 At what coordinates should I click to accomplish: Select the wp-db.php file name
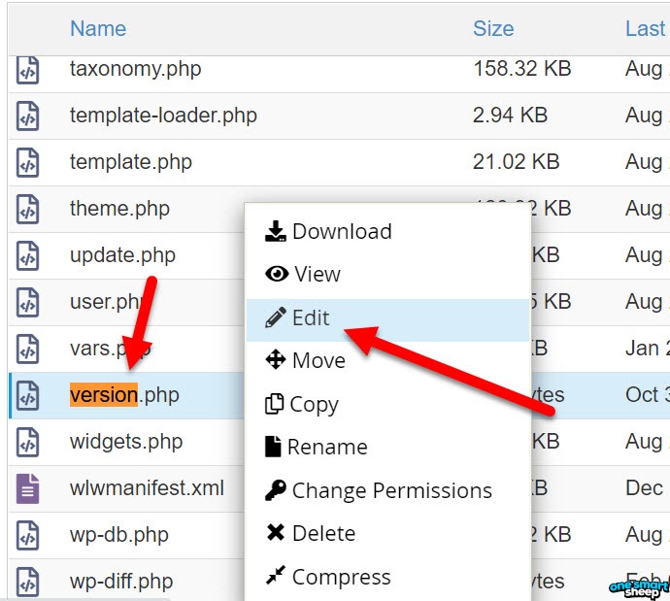(119, 534)
